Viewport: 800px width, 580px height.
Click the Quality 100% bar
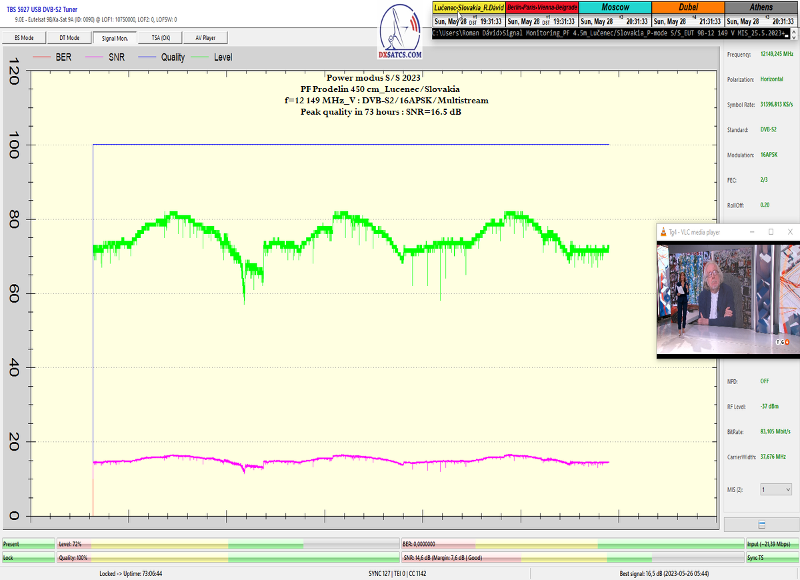click(x=228, y=557)
